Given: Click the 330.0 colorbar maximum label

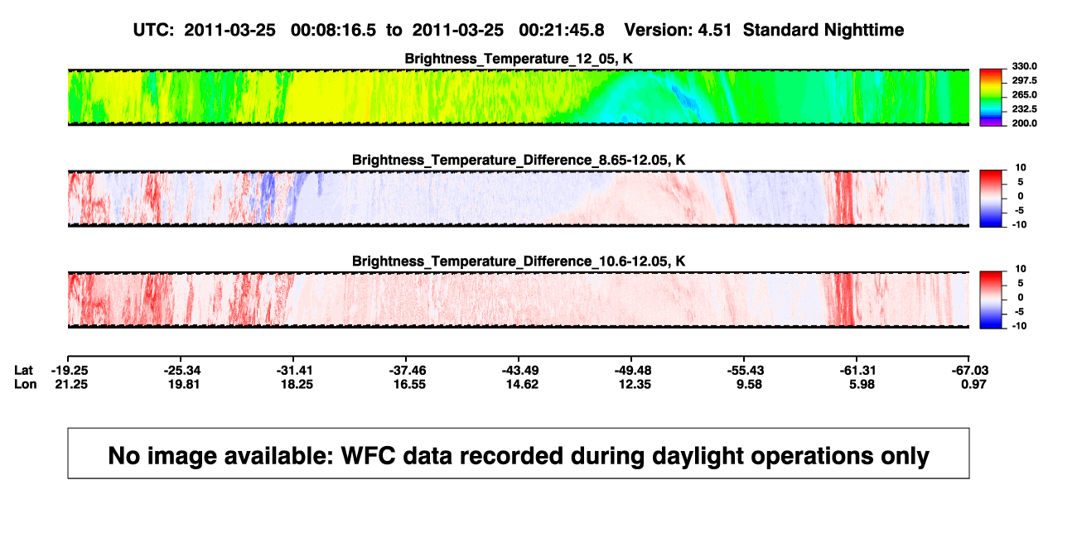Looking at the screenshot, I should 1026,66.
